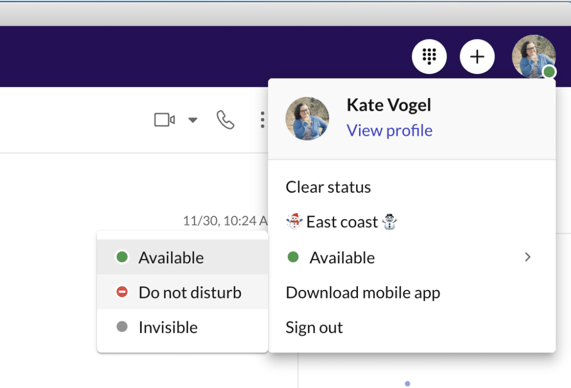
Task: Open the Available row in profile menu
Action: 342,258
